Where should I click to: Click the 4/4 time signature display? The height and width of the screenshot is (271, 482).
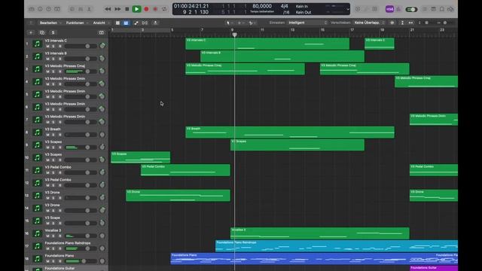[x=285, y=6]
